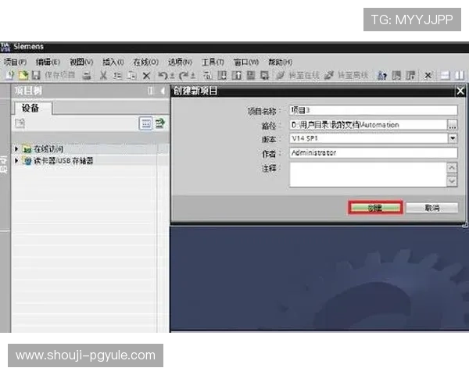The height and width of the screenshot is (375, 469).
Task: Click the Copy toolbar icon
Action: [117, 75]
